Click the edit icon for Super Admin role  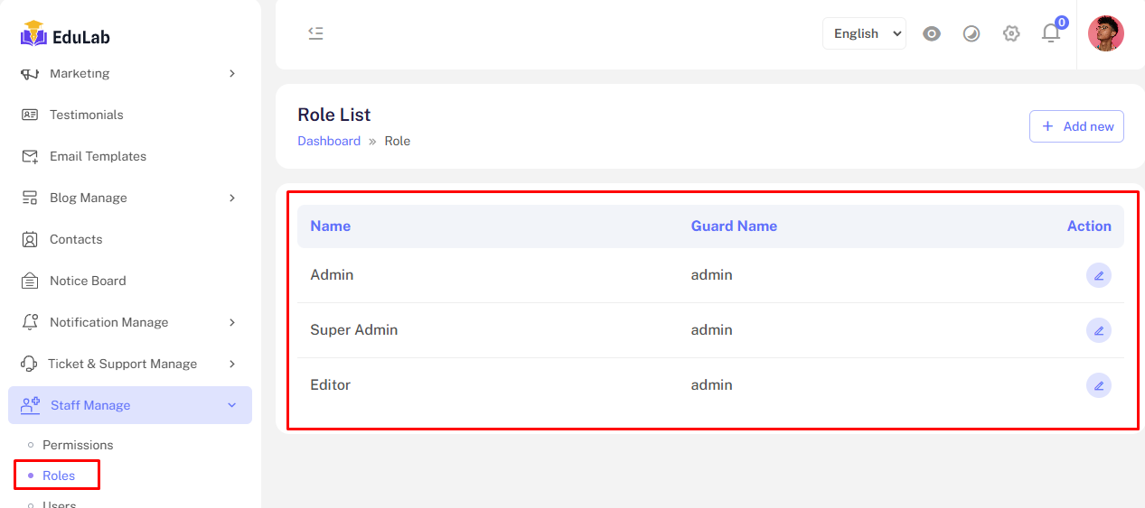(1098, 330)
